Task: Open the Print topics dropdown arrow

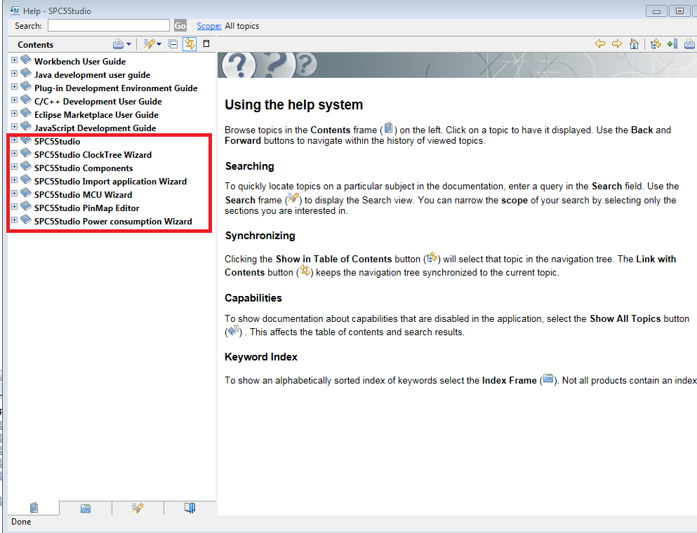Action: tap(129, 44)
